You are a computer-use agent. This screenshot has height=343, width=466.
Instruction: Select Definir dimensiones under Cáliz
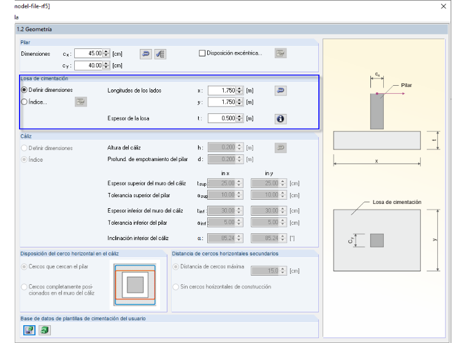coord(25,148)
